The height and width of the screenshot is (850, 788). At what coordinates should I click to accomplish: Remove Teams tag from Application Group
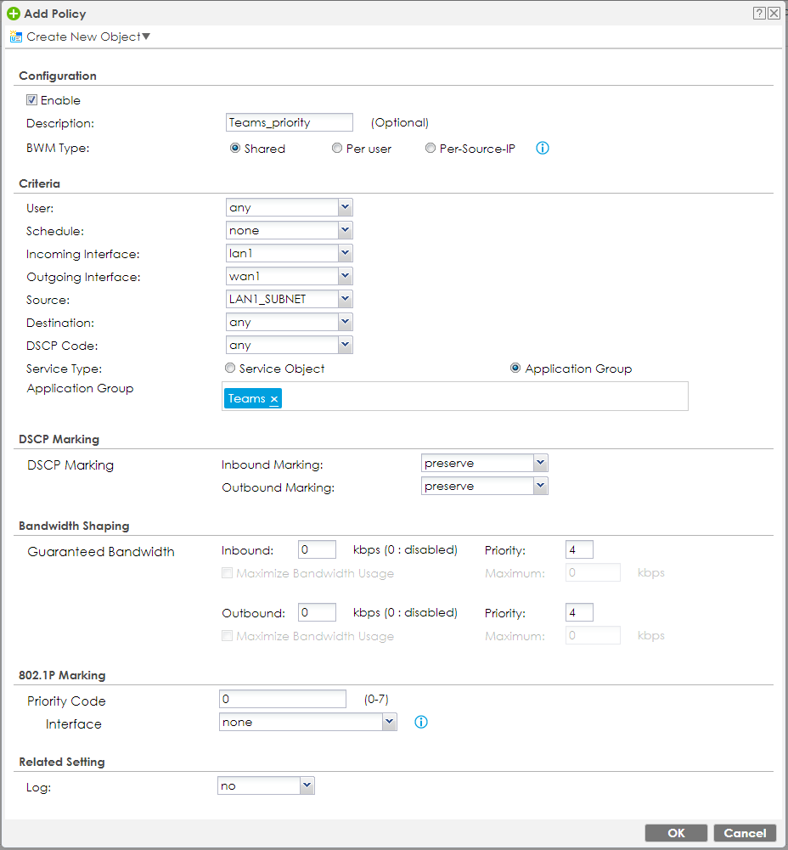point(274,399)
